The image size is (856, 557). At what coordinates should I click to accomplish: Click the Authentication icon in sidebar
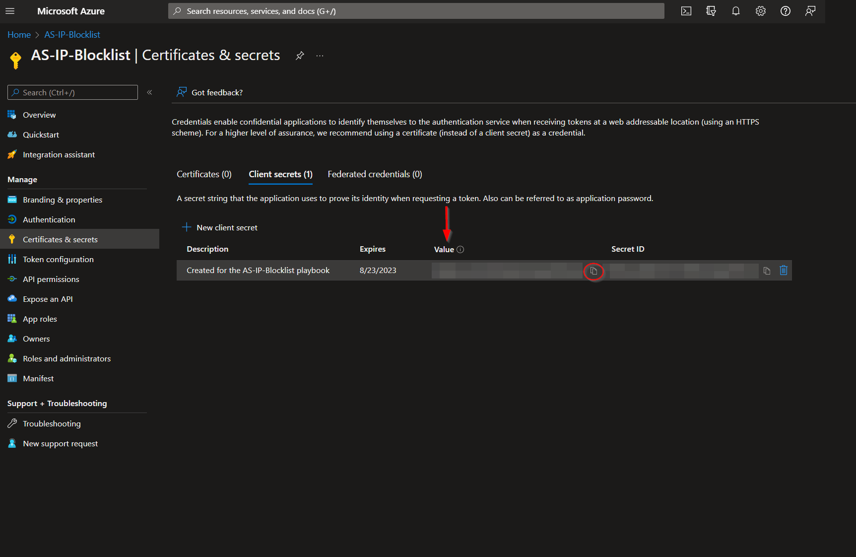(x=12, y=219)
